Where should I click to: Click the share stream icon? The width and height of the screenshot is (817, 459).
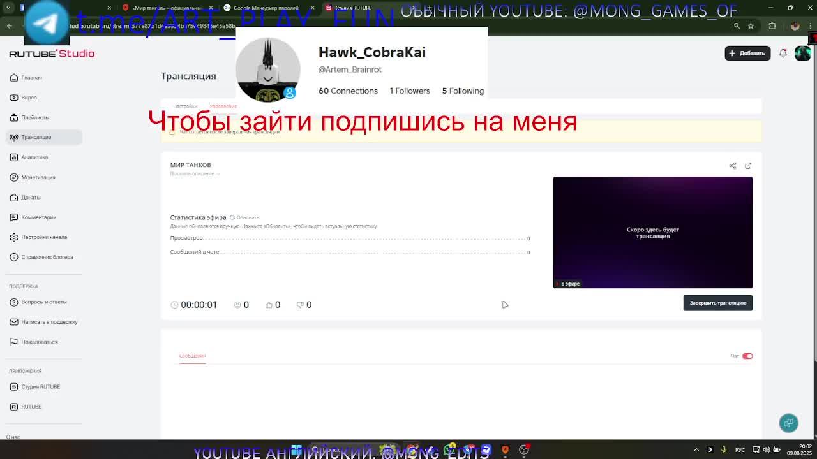tap(733, 166)
